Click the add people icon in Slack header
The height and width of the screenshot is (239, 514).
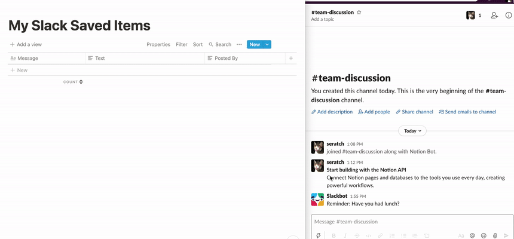[494, 15]
